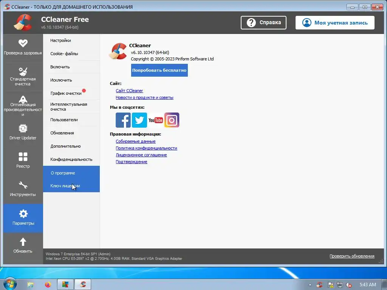Select the colorful squares taskbar app
Viewport: 387px width, 290px height.
point(65,285)
